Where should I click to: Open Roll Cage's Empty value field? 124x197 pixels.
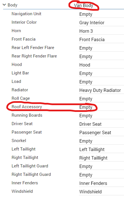coord(101,99)
